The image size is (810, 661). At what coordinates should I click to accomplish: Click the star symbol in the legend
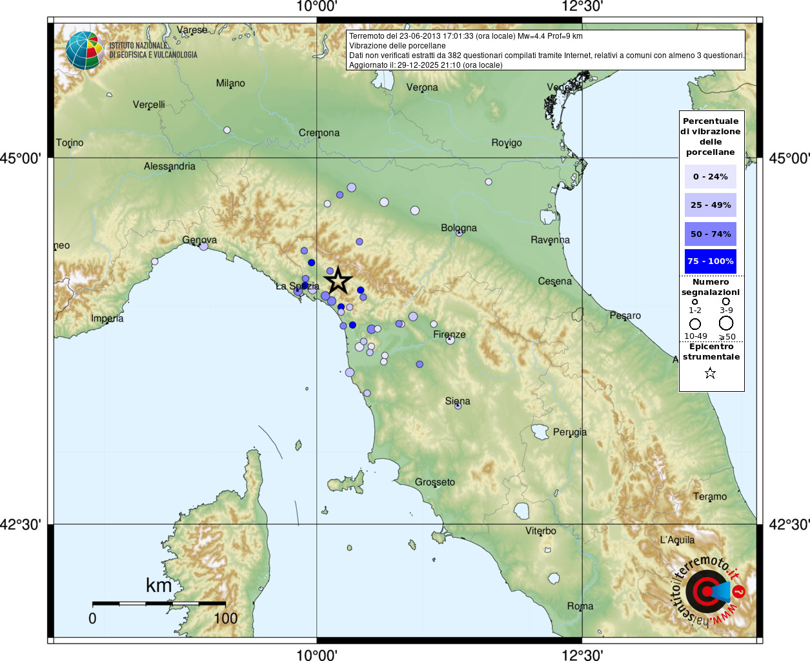click(x=710, y=373)
